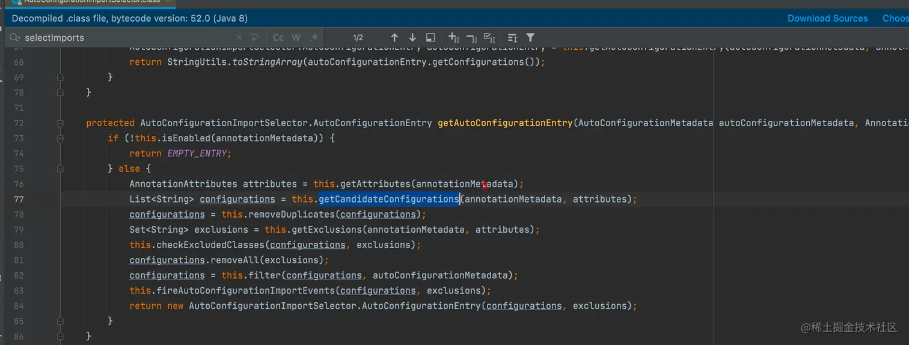Toggle Match Case (Cc) option
Screen dimensions: 909x345
coord(278,37)
